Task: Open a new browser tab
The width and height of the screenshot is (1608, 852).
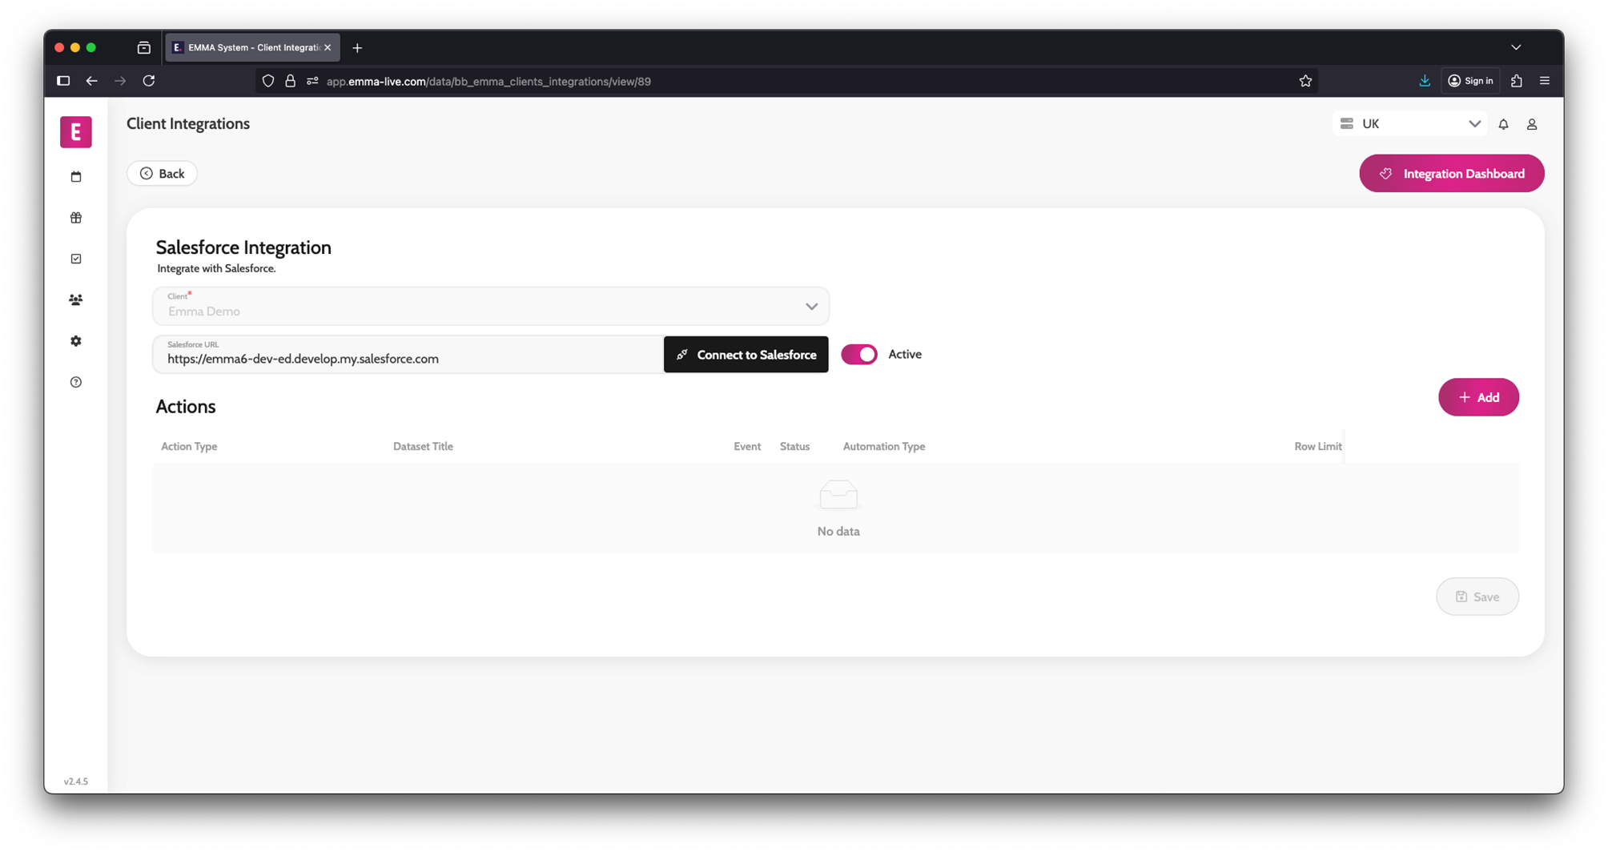Action: (357, 48)
